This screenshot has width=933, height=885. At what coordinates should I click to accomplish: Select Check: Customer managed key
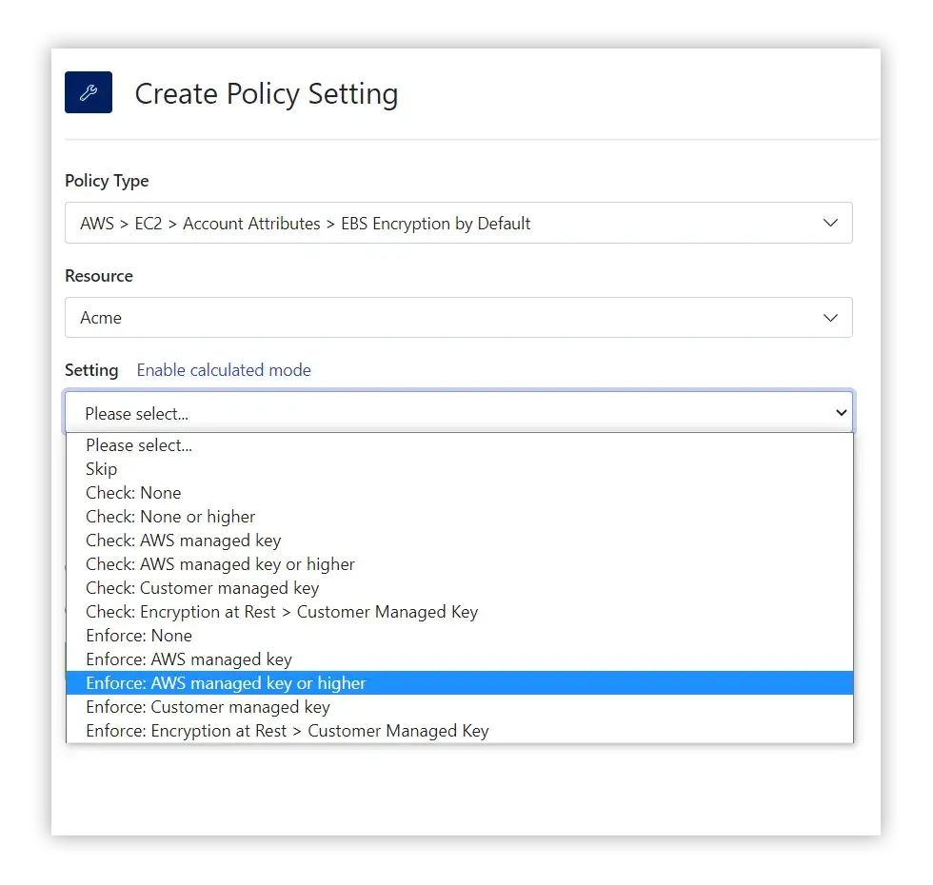pos(459,588)
